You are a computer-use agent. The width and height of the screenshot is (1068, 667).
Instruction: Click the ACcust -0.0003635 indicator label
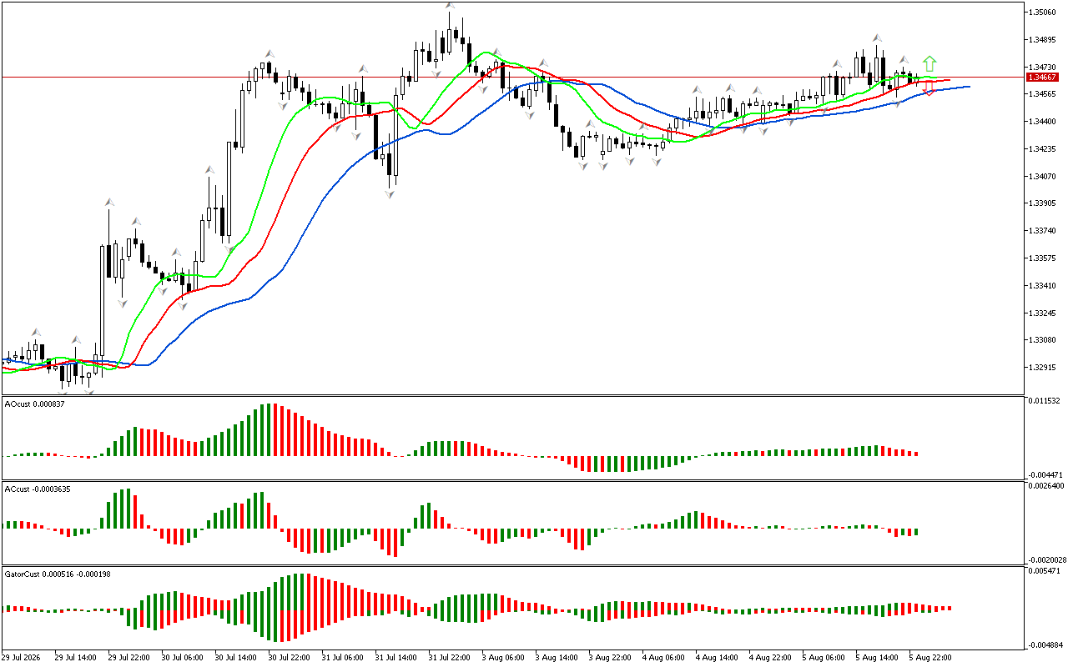tap(38, 489)
